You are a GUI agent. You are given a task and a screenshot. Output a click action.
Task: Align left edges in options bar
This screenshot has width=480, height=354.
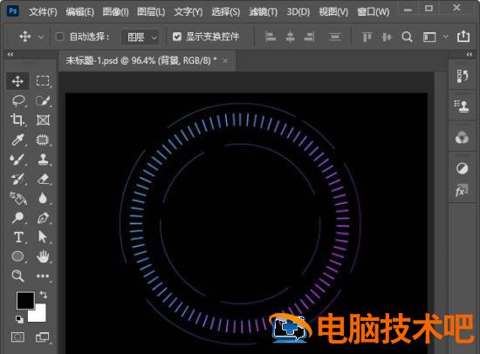(x=271, y=37)
